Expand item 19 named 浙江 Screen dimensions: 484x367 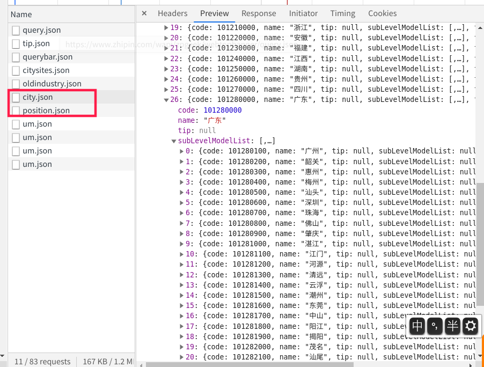[x=166, y=27]
